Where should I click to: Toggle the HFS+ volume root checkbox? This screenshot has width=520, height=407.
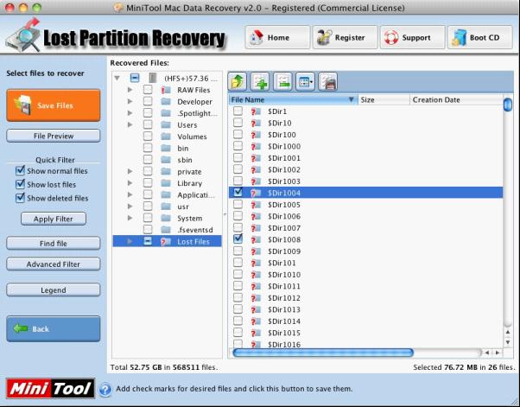(x=134, y=79)
